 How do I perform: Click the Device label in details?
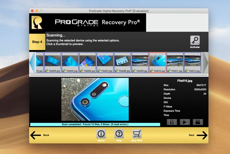(x=167, y=98)
